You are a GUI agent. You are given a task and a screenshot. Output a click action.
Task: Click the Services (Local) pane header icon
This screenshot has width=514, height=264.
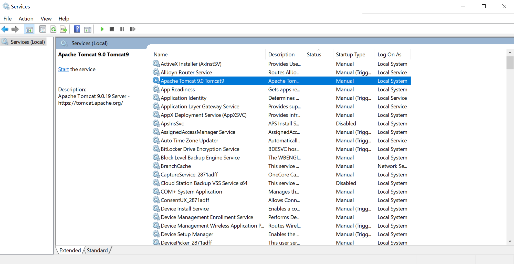[x=64, y=43]
